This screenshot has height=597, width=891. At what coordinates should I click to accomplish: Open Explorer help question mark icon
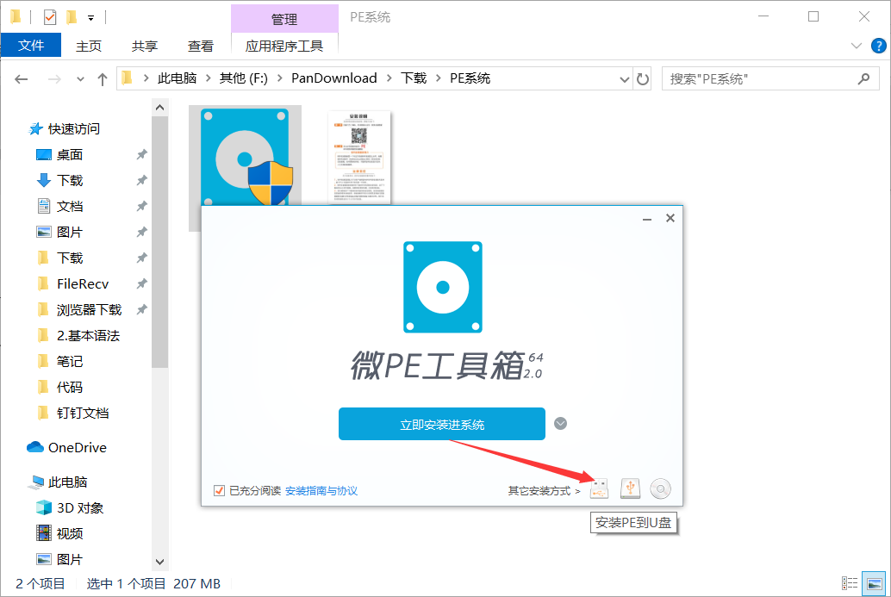click(878, 46)
